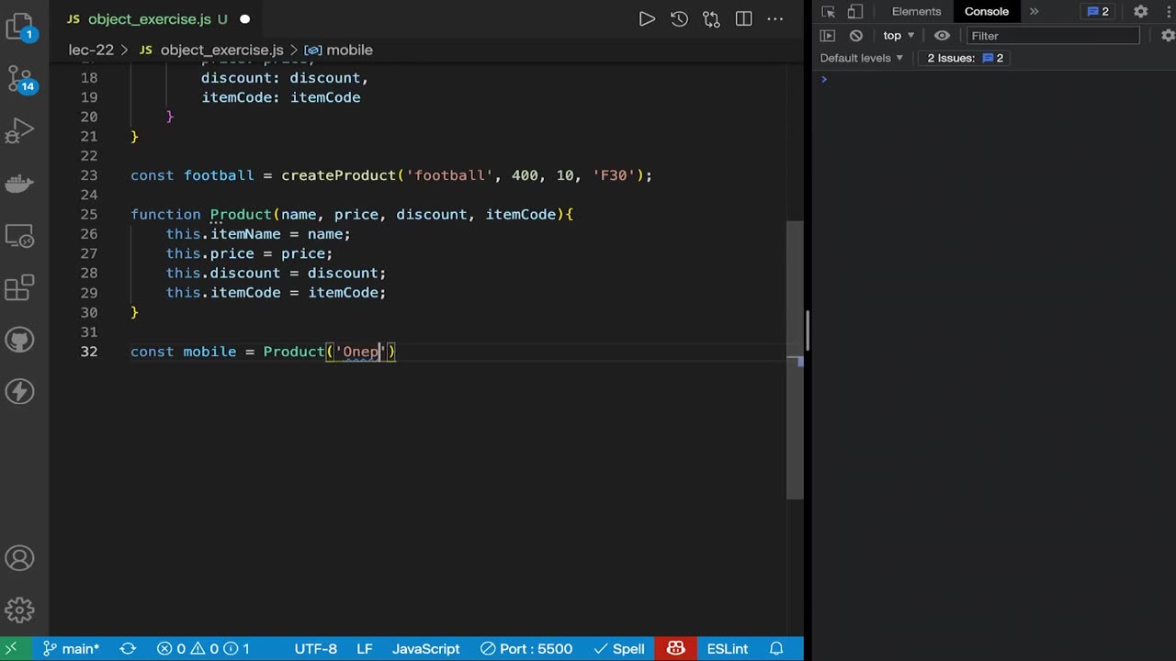Click itemCode: itemCode on line 19

click(281, 97)
